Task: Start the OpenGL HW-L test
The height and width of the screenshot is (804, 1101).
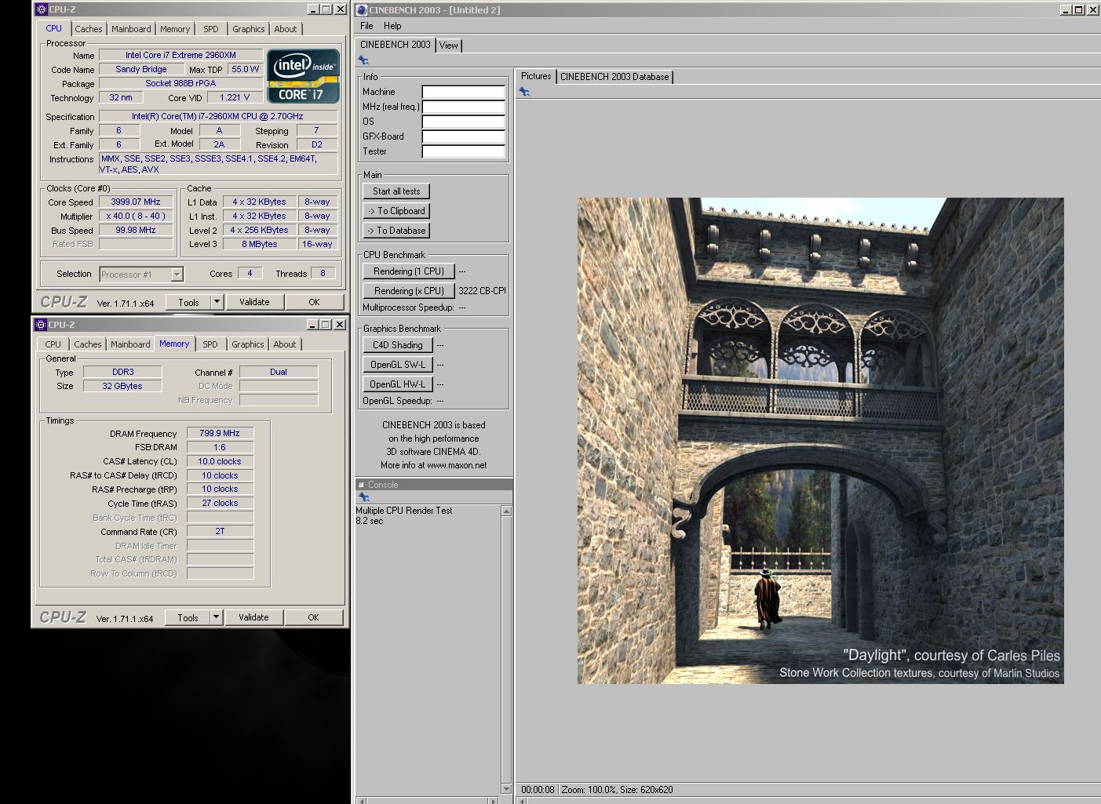Action: click(398, 384)
